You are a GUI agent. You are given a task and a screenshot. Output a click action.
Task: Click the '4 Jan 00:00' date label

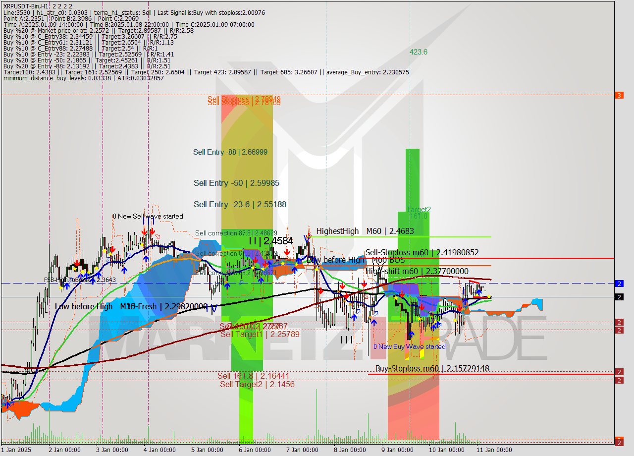(159, 450)
